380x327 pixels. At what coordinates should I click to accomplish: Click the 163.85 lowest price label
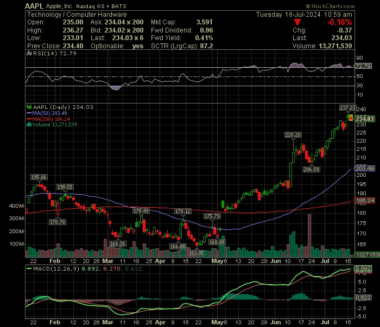(197, 253)
